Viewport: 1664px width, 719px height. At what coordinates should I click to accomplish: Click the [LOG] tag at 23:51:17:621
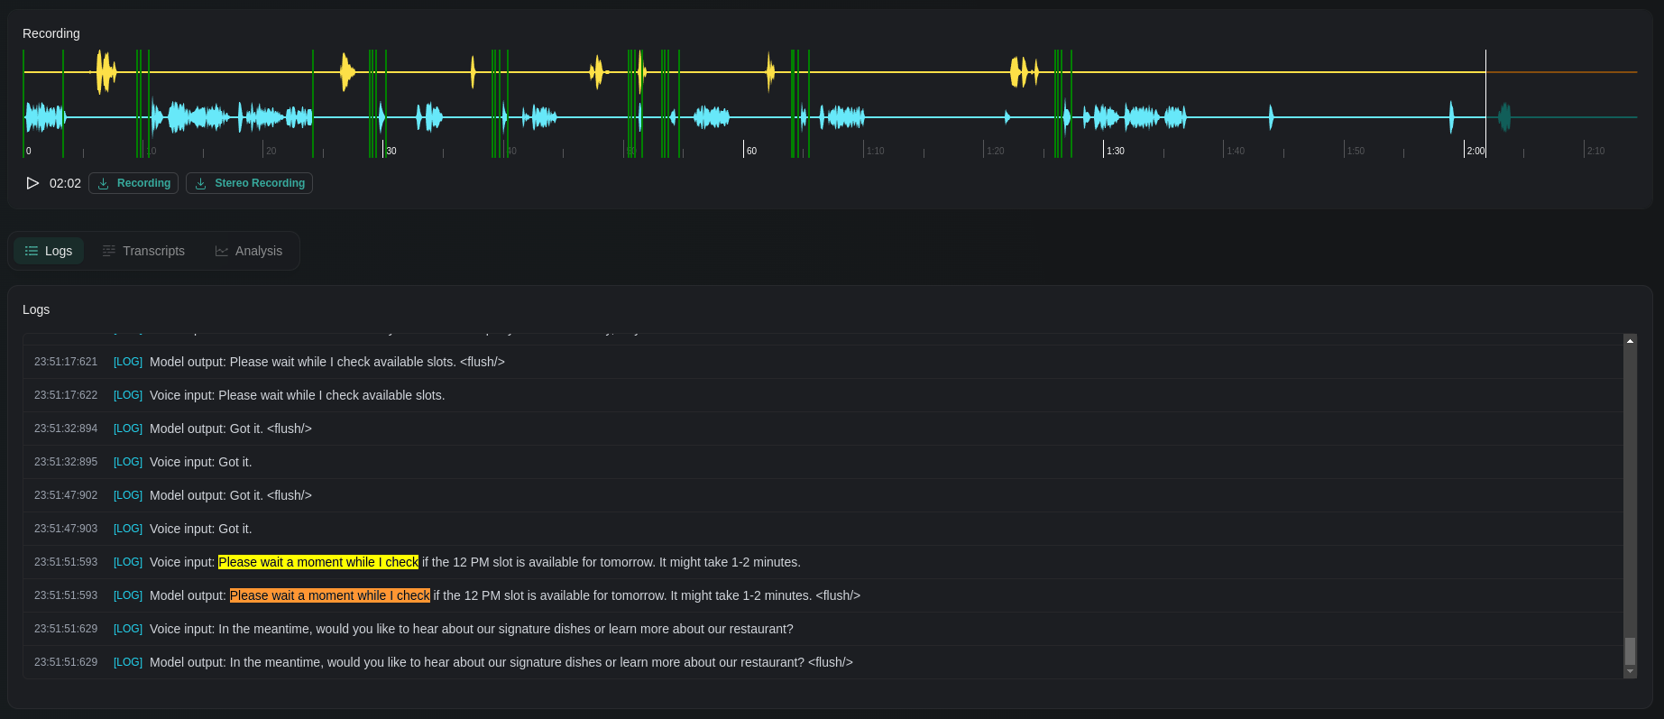click(x=128, y=362)
